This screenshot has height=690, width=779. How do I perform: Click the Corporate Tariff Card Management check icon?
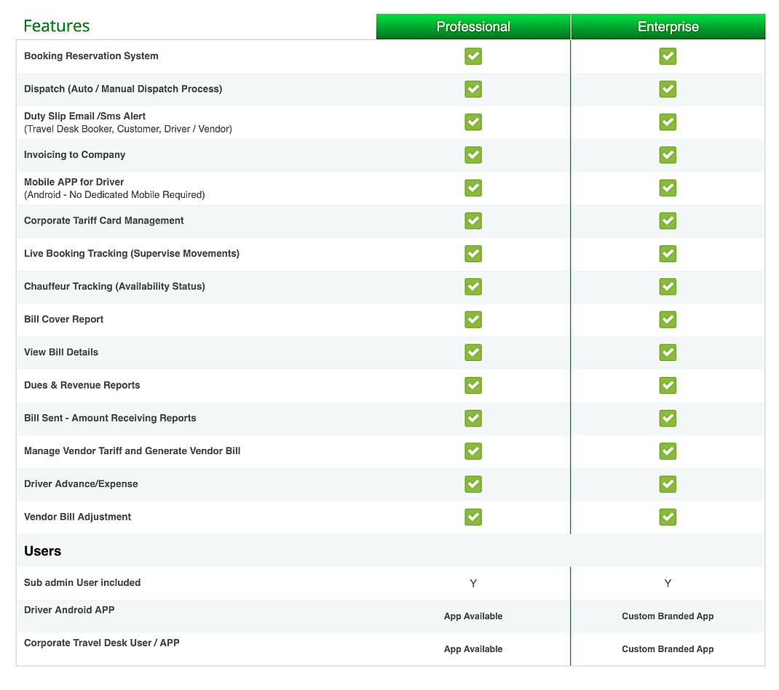(473, 221)
